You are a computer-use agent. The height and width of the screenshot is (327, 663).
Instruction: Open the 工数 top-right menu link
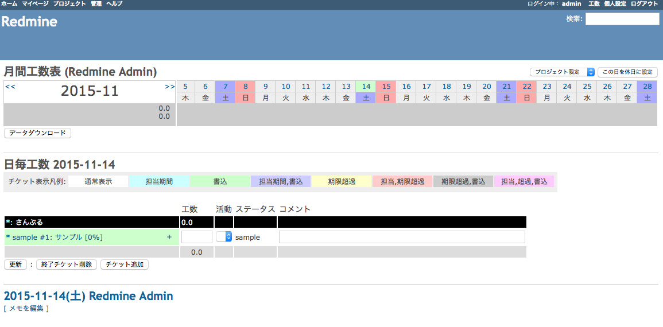594,3
